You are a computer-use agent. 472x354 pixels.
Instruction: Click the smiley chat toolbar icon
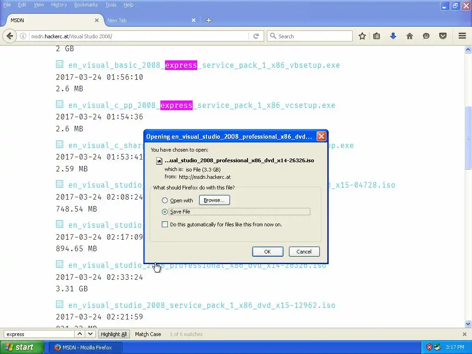point(426,36)
